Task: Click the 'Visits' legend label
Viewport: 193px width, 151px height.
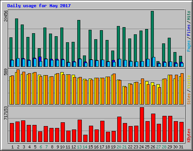Action: (x=189, y=82)
